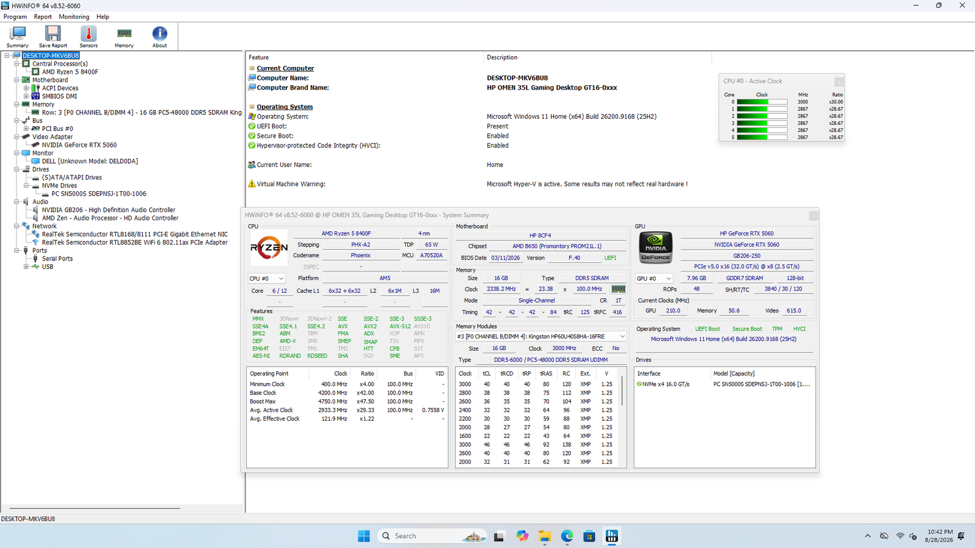The image size is (975, 548).
Task: Open the Report menu
Action: point(43,17)
